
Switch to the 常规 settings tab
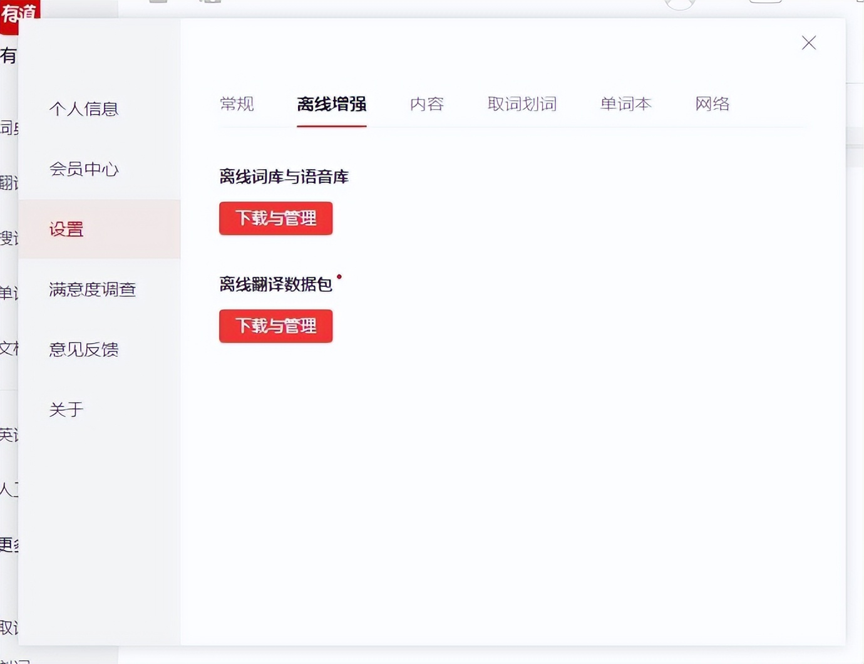tap(237, 104)
